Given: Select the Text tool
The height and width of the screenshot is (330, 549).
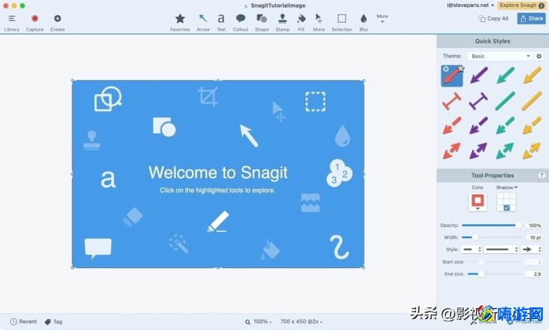Looking at the screenshot, I should 221,23.
